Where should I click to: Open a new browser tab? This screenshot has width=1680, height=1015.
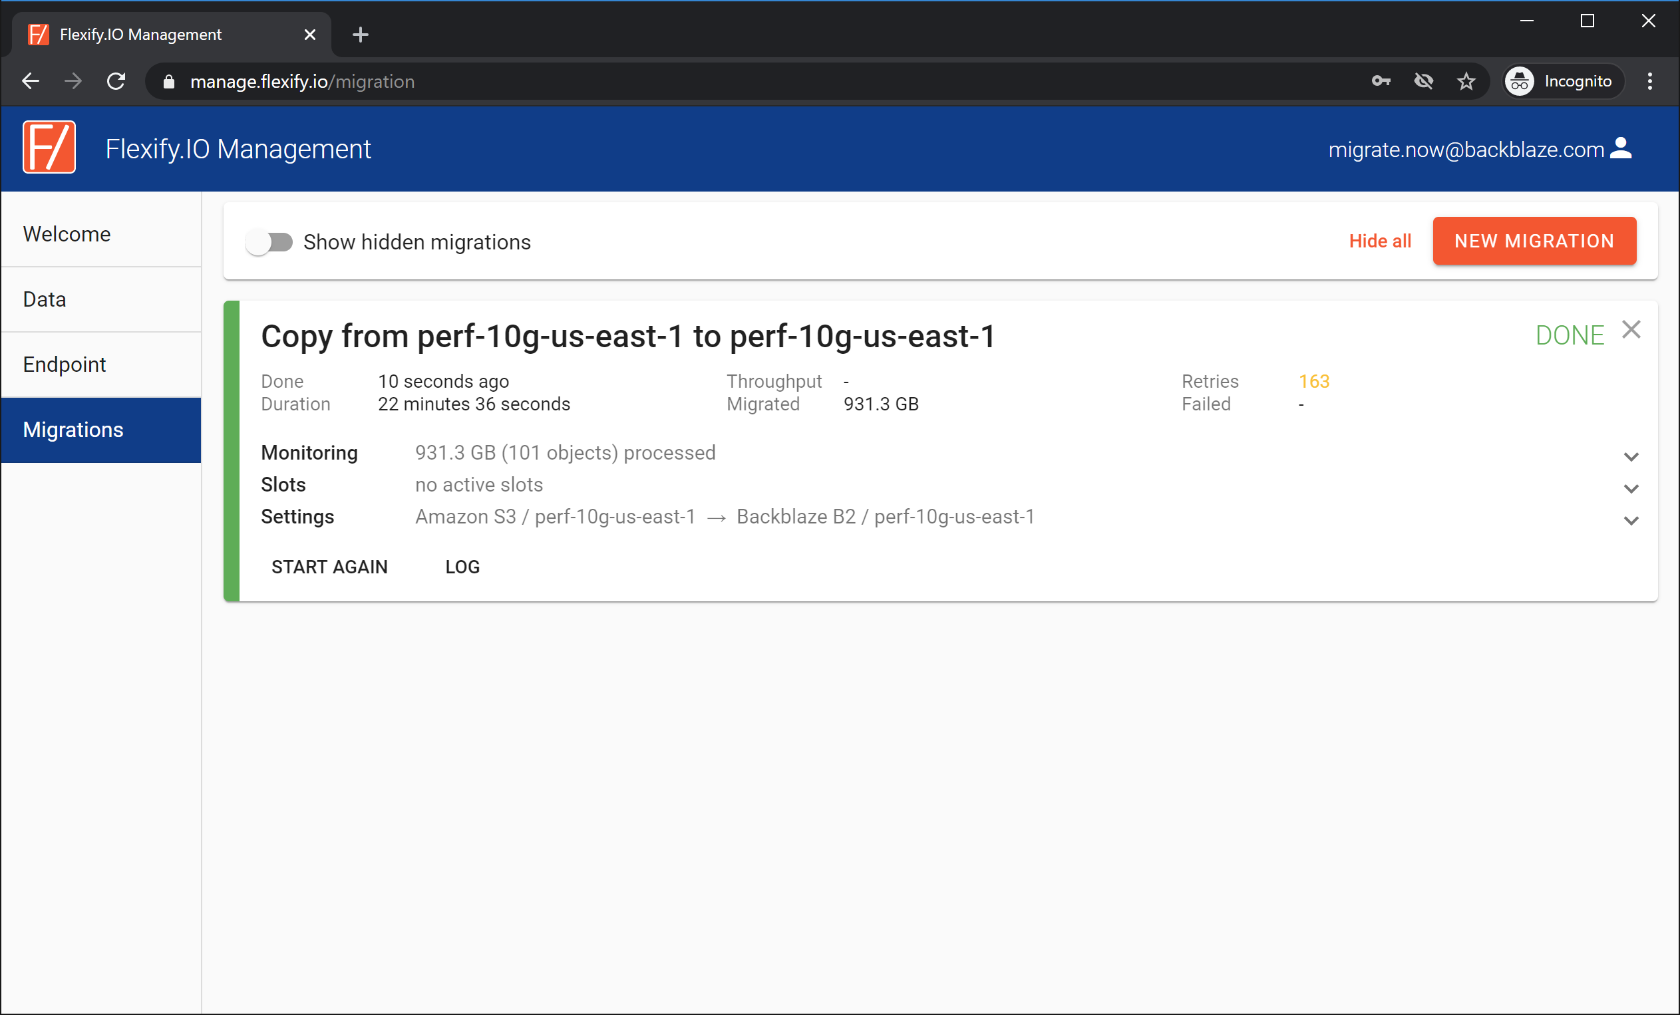pos(361,34)
